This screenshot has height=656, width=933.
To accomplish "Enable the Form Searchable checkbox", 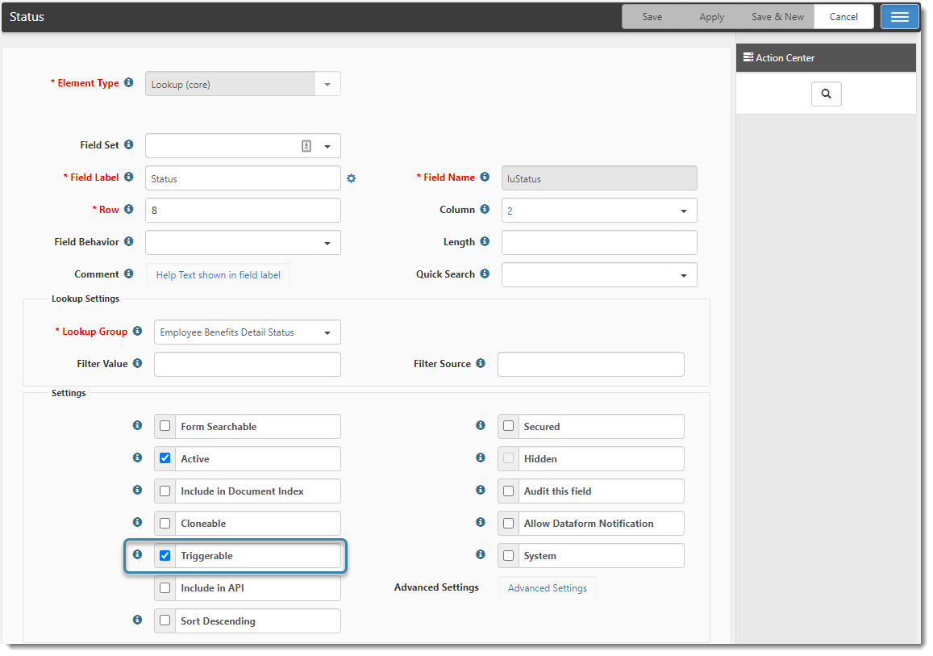I will tap(165, 426).
